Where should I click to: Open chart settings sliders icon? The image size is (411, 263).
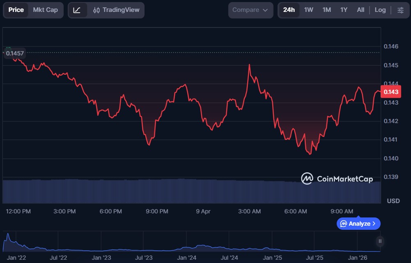pos(400,10)
